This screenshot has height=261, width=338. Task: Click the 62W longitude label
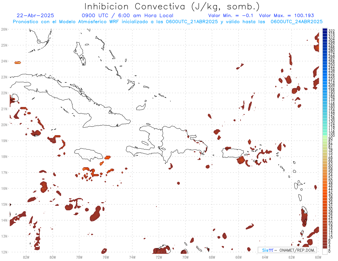pos(292,257)
